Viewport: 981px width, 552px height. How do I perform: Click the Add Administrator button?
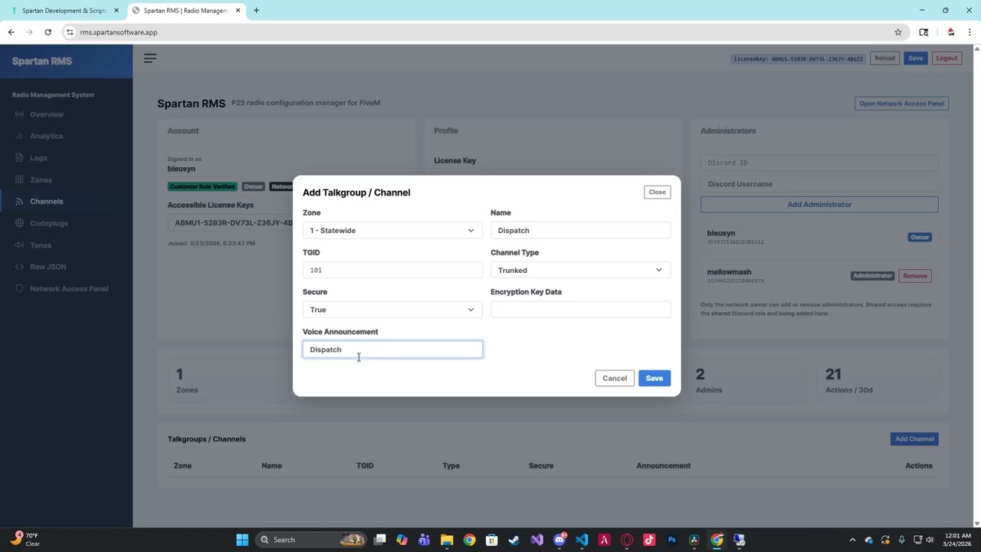819,205
